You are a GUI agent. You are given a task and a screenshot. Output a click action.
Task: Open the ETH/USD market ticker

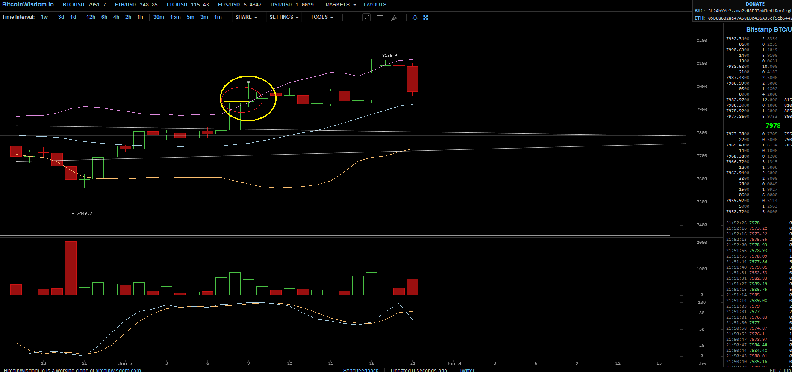(136, 5)
